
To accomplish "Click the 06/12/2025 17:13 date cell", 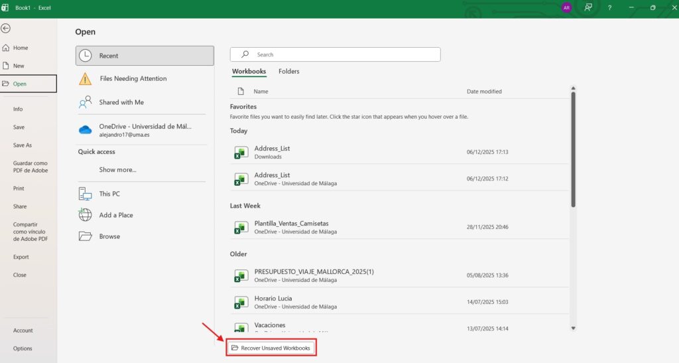I will coord(487,152).
